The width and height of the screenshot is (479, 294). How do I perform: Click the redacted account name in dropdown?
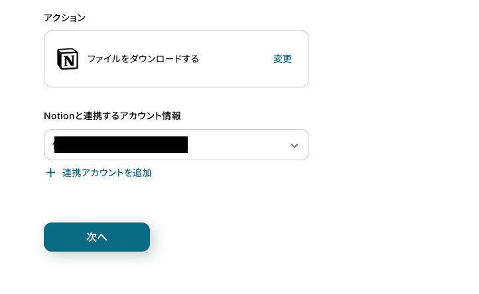coord(121,145)
